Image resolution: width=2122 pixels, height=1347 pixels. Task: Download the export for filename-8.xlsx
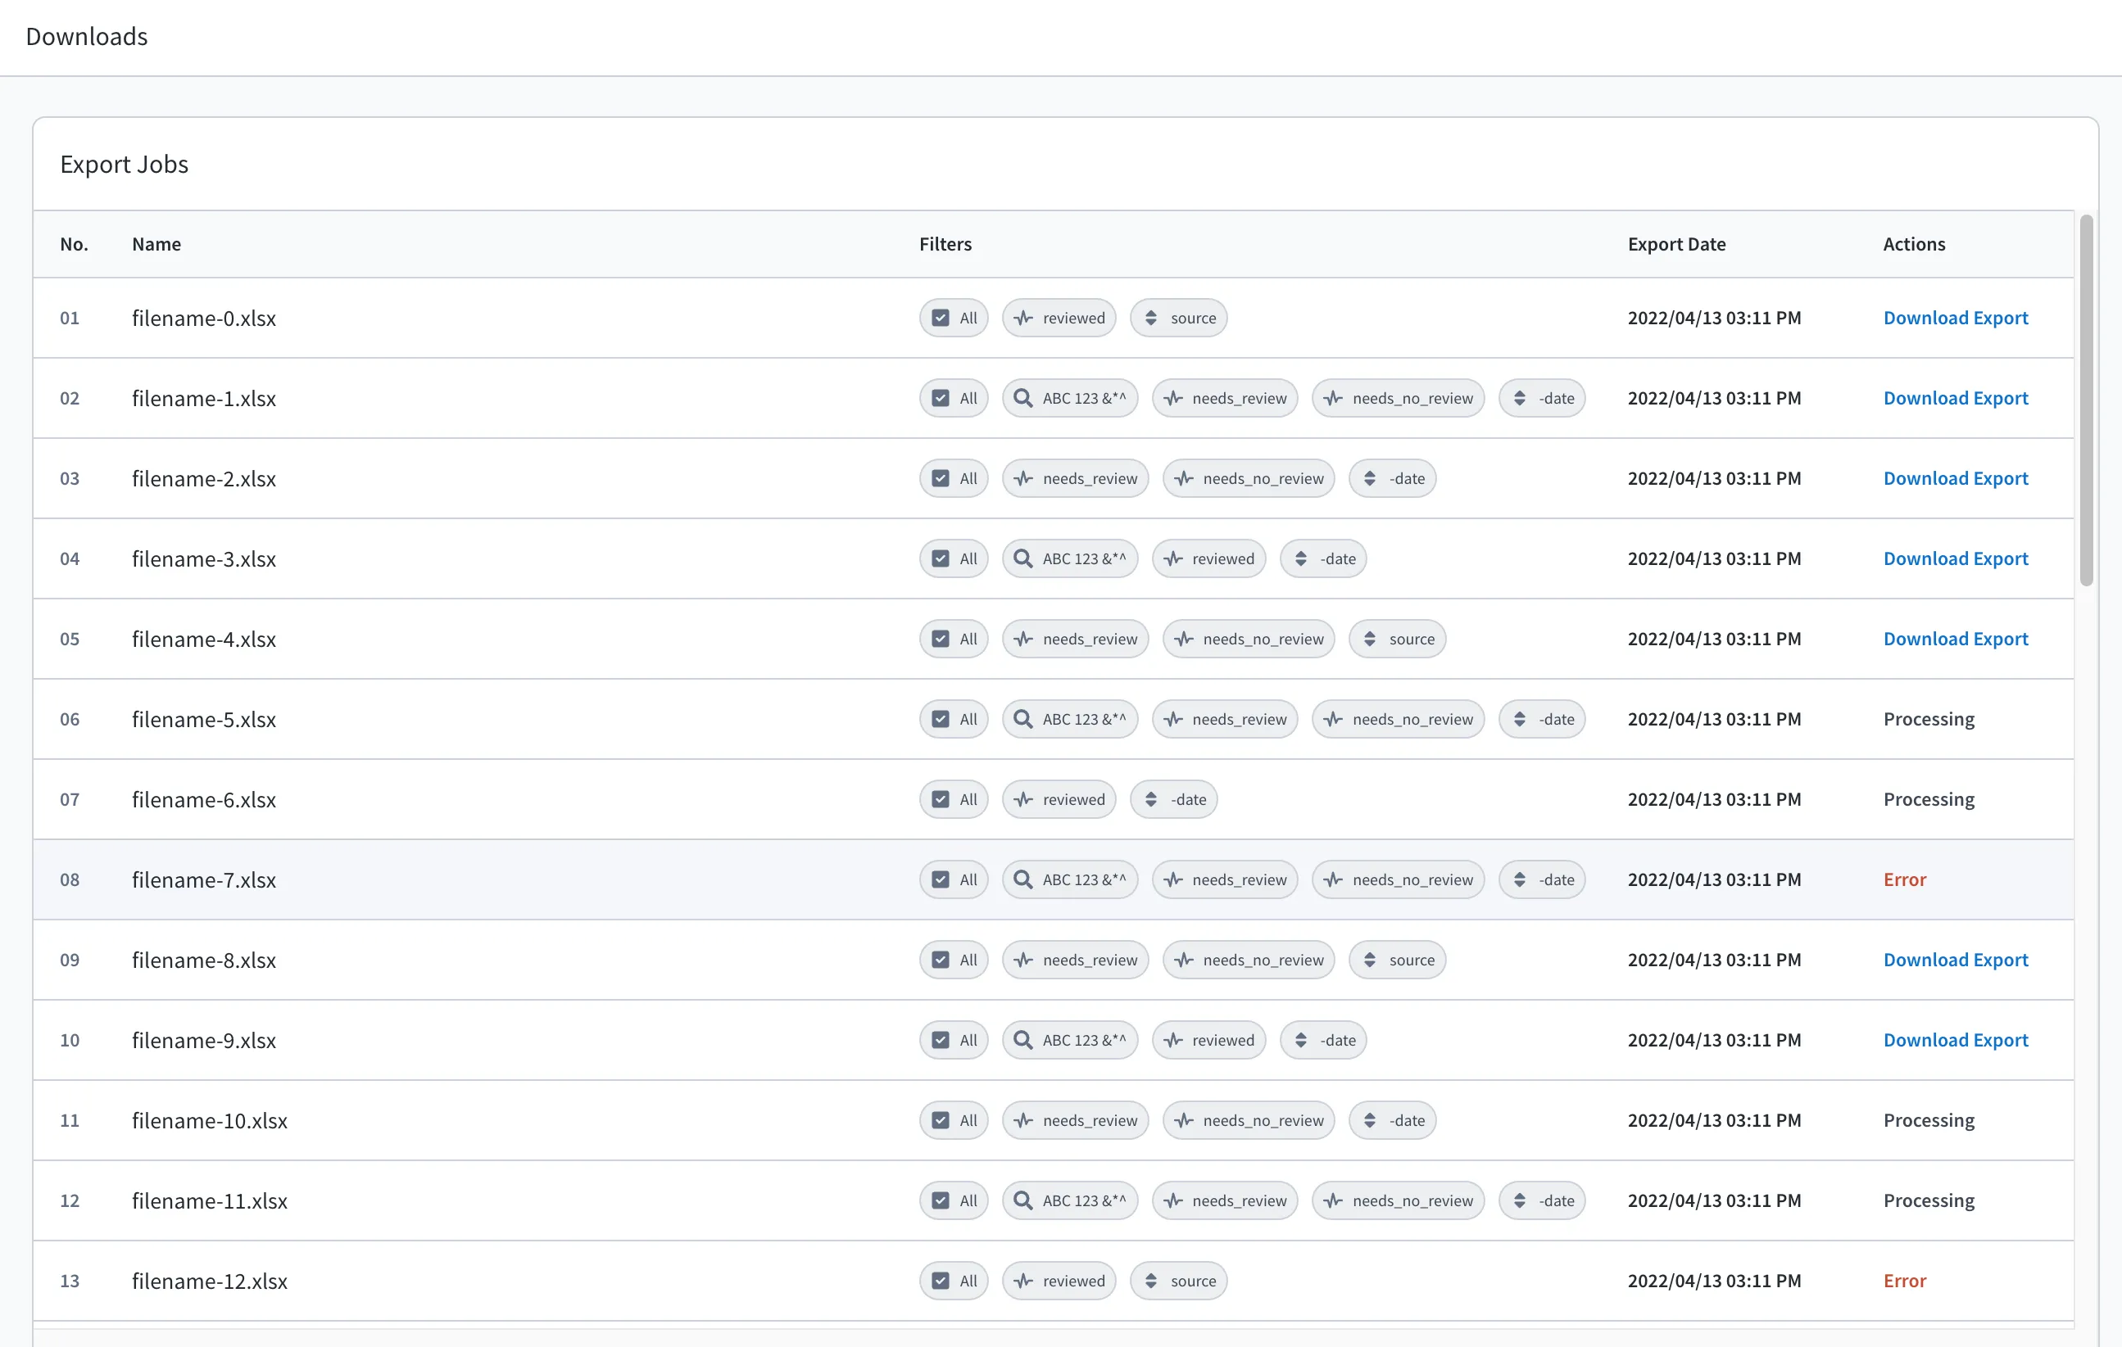1955,960
